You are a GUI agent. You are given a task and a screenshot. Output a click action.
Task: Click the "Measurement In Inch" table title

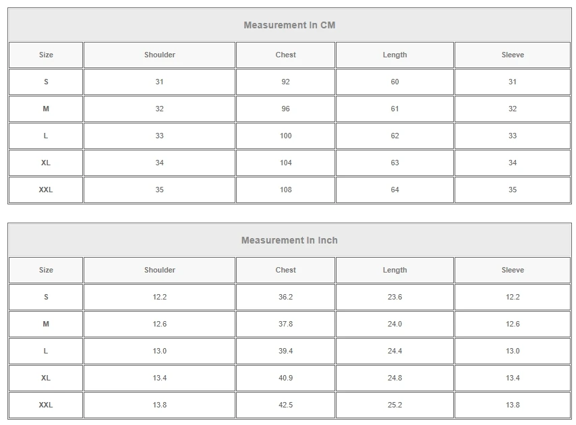click(289, 240)
